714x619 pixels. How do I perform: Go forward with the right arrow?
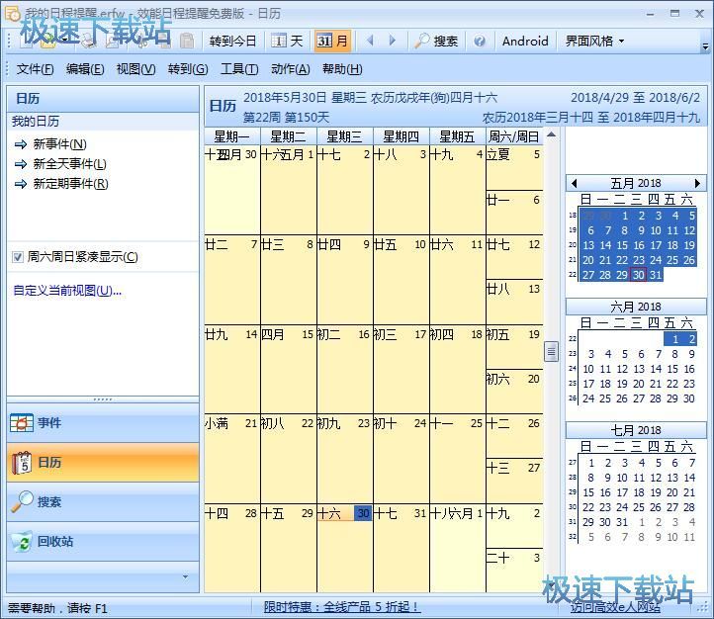392,41
